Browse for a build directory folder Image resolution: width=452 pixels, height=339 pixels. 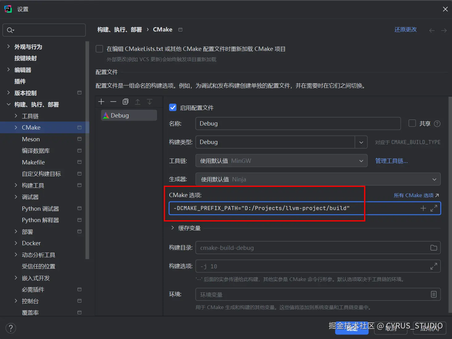(433, 247)
